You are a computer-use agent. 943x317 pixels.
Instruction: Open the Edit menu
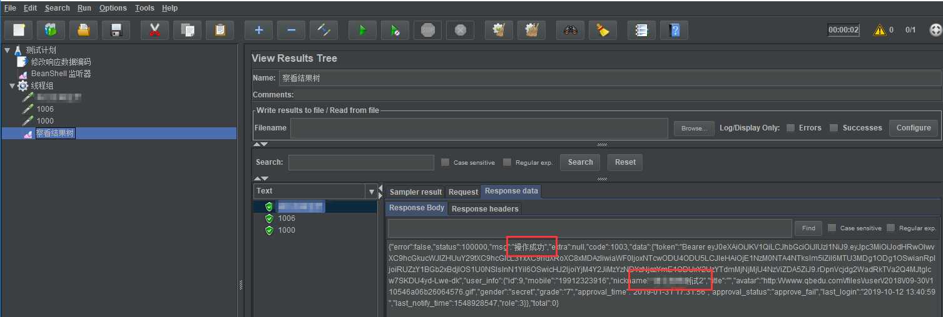tap(31, 8)
